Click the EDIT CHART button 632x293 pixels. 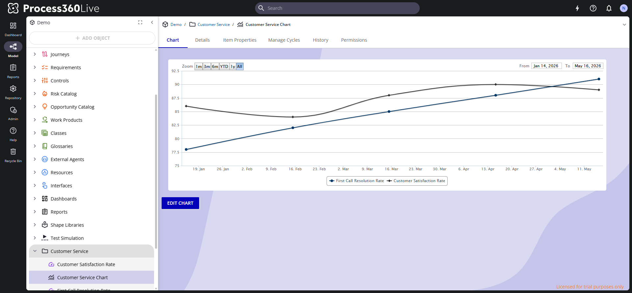click(x=180, y=203)
